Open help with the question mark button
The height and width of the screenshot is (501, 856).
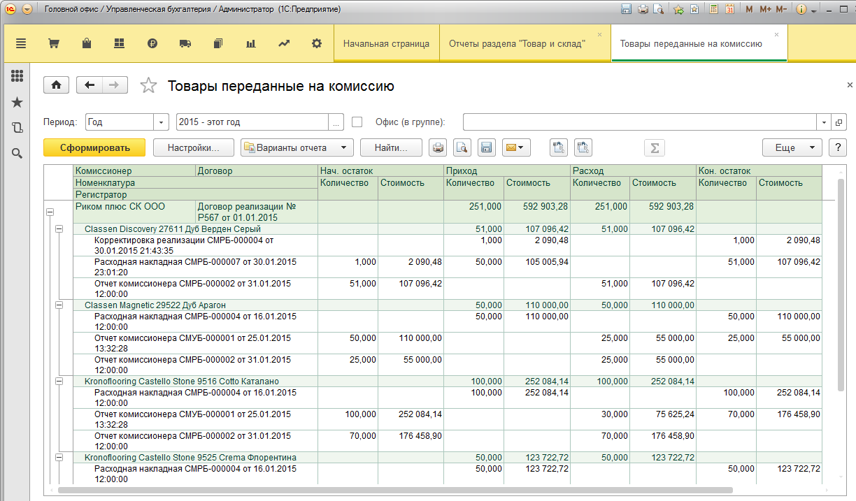point(837,147)
